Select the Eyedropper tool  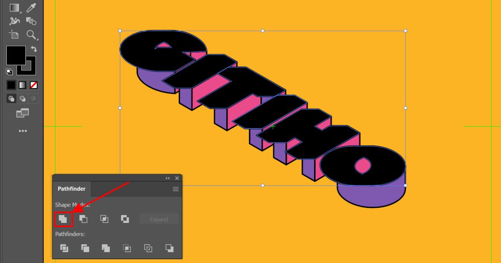click(31, 8)
